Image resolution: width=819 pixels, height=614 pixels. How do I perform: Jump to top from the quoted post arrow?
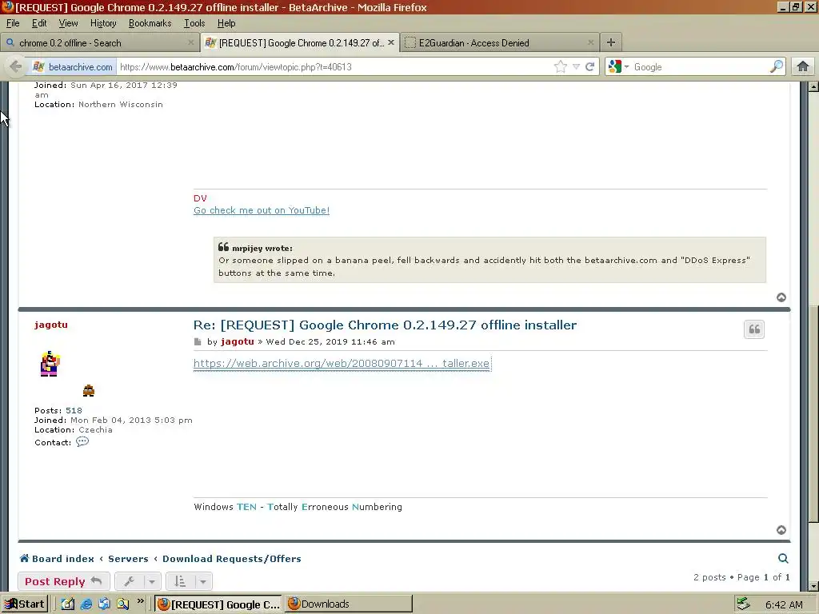781,297
